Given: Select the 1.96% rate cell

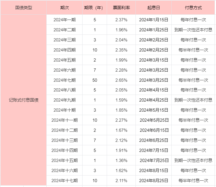Looking at the screenshot, I should pos(121,30).
